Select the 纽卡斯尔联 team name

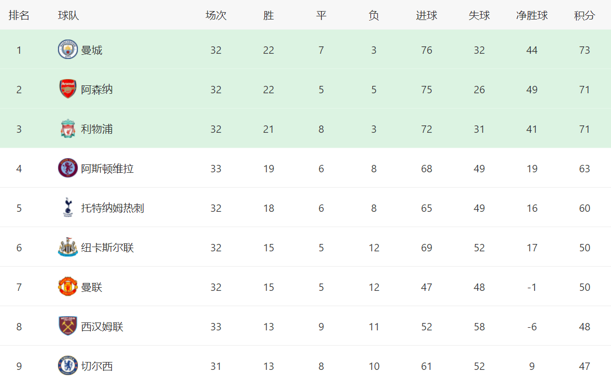click(107, 248)
